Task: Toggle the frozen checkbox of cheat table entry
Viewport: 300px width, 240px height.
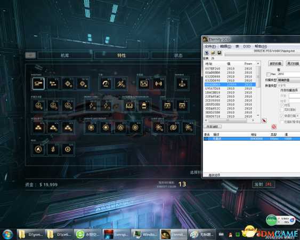Action: (206, 139)
